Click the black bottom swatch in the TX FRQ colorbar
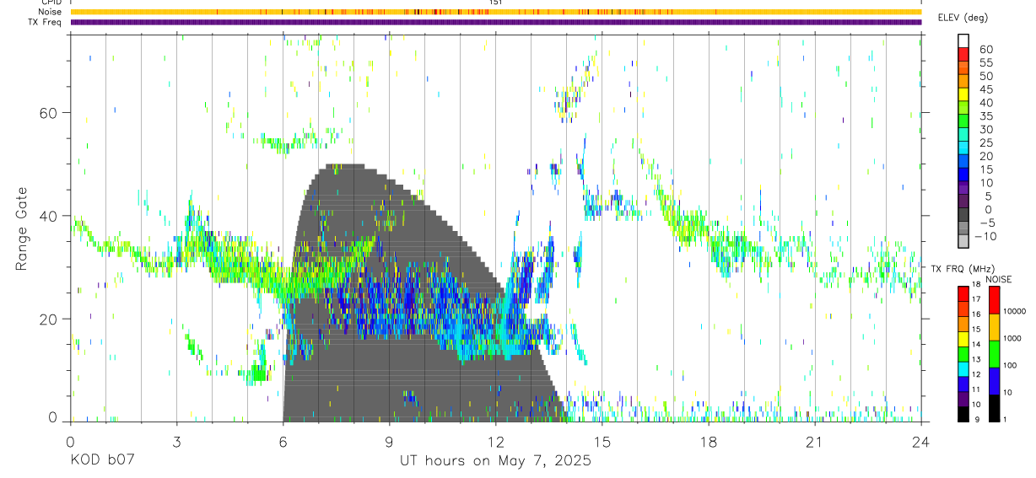1036x478 pixels. (x=963, y=414)
